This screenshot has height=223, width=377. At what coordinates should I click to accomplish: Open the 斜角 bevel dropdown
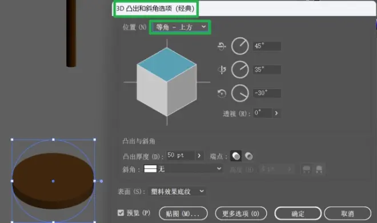tap(183, 169)
